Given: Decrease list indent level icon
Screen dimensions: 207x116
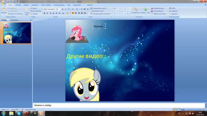Looking at the screenshot, I should pos(82,9).
